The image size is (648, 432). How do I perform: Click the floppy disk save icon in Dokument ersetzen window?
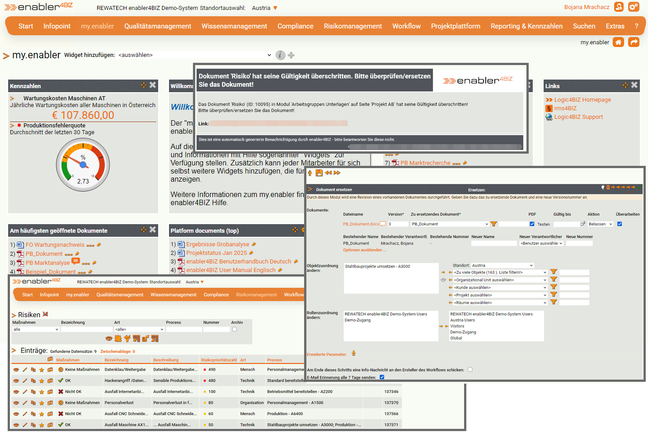tap(319, 173)
